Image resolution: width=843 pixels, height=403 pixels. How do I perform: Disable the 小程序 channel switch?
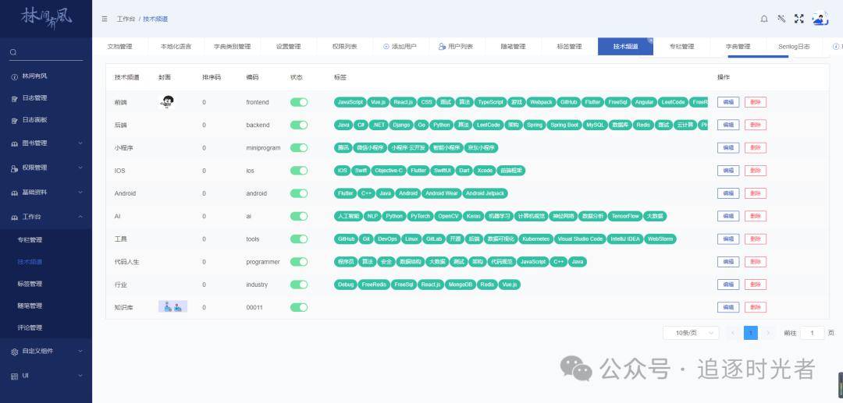(299, 147)
